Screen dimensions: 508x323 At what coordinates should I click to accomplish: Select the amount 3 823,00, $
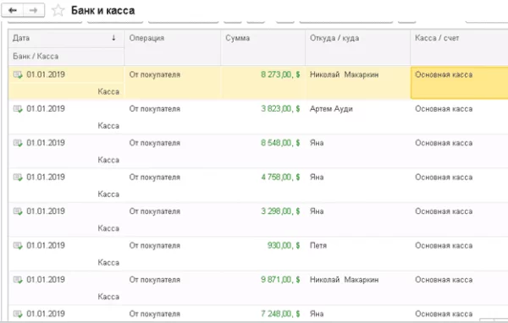[280, 109]
